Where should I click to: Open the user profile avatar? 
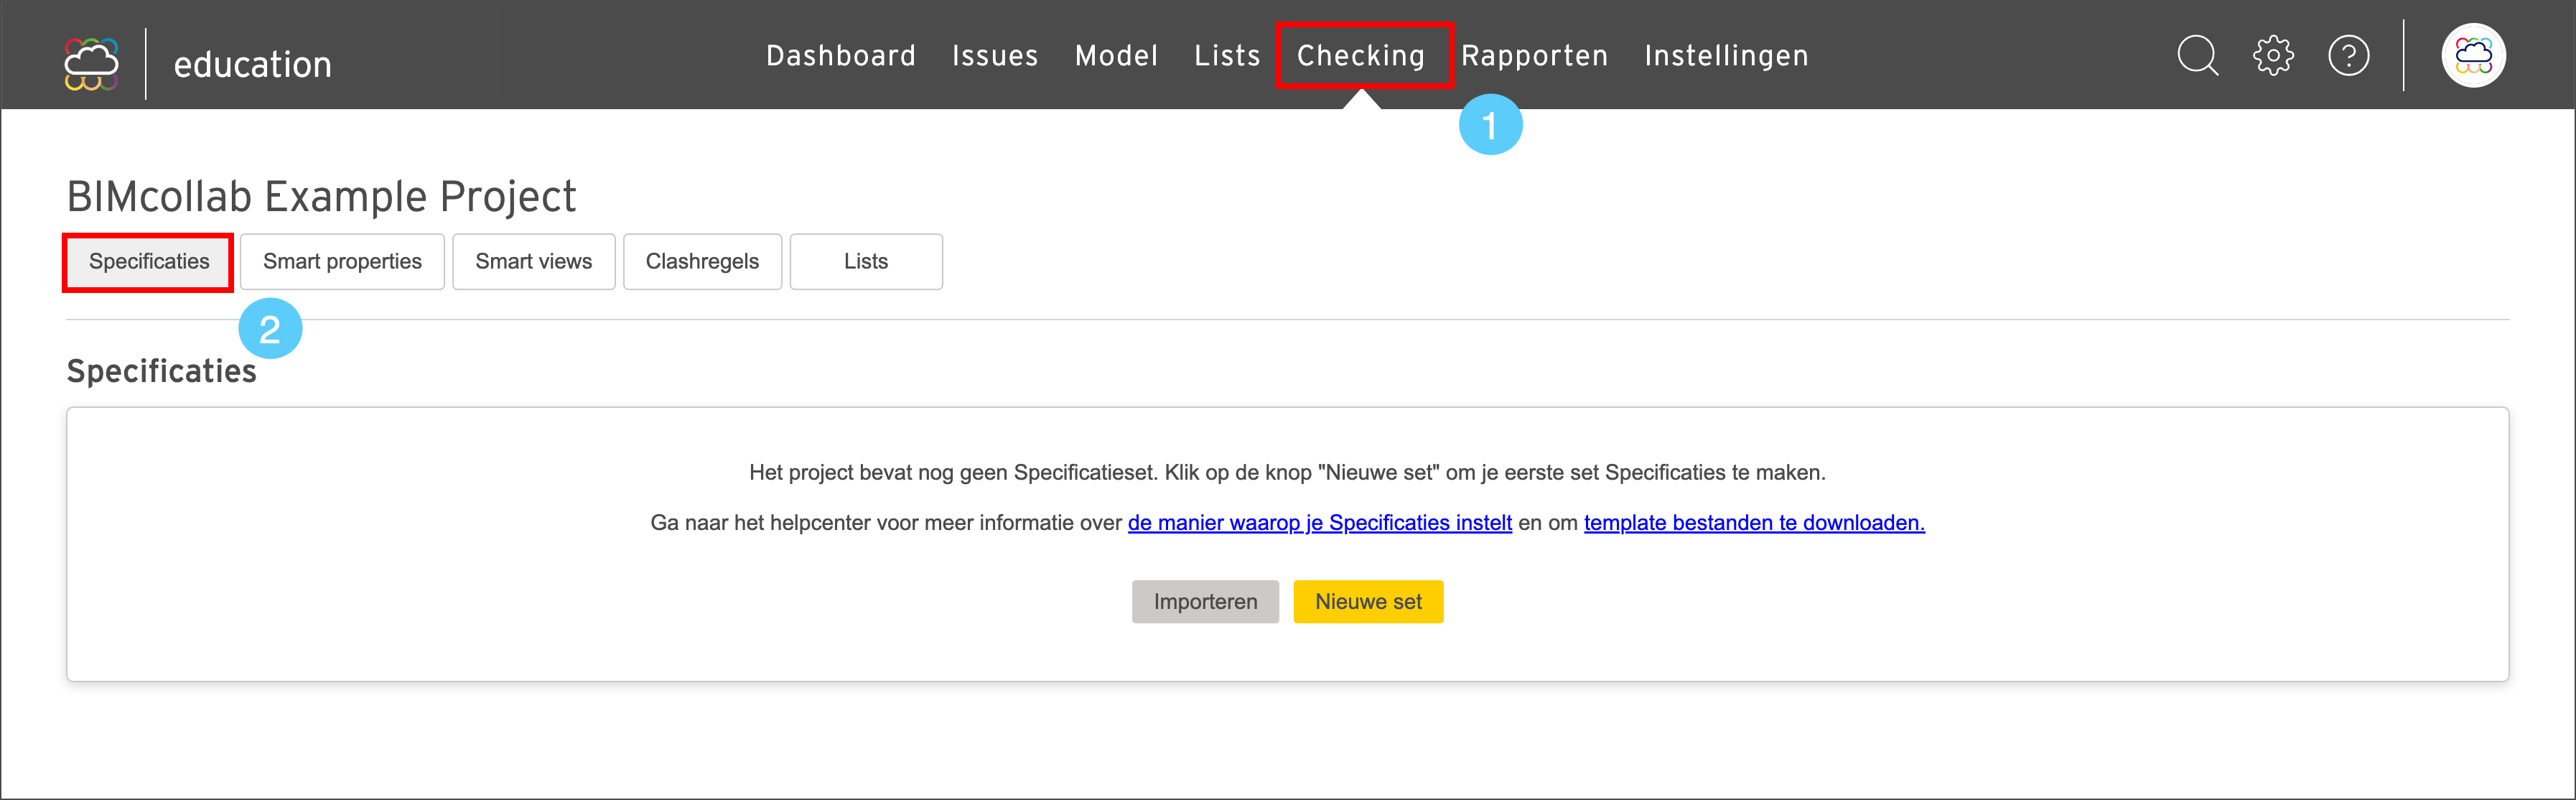2473,55
